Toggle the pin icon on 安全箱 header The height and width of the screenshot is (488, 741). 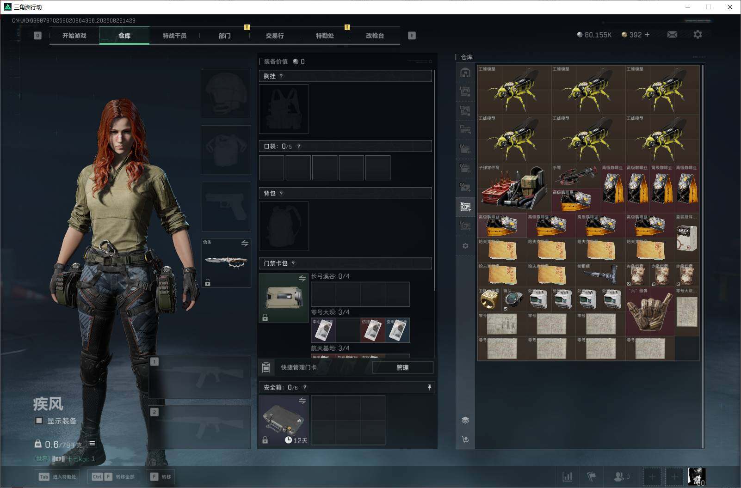[x=429, y=387]
